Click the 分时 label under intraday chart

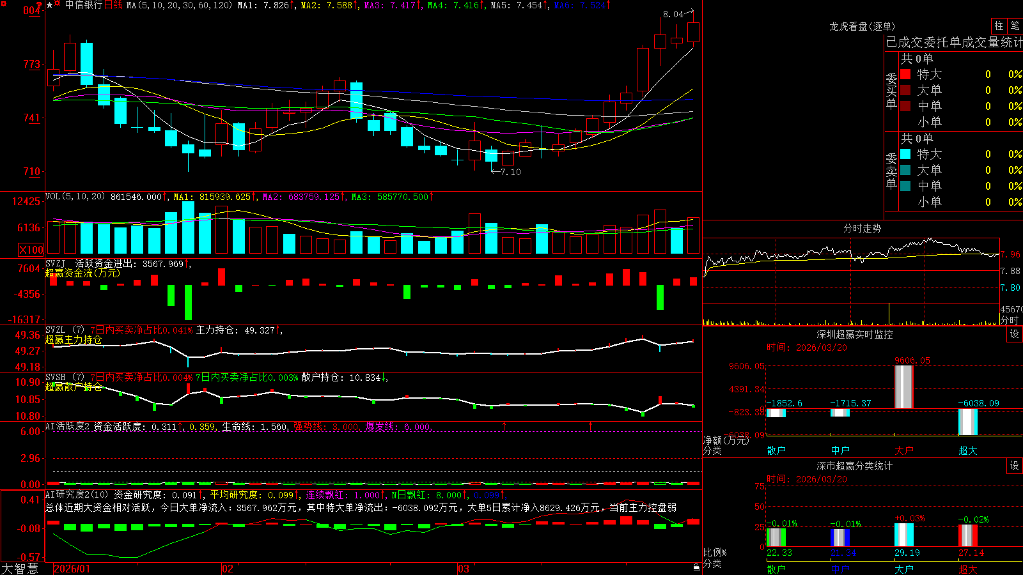click(1010, 319)
